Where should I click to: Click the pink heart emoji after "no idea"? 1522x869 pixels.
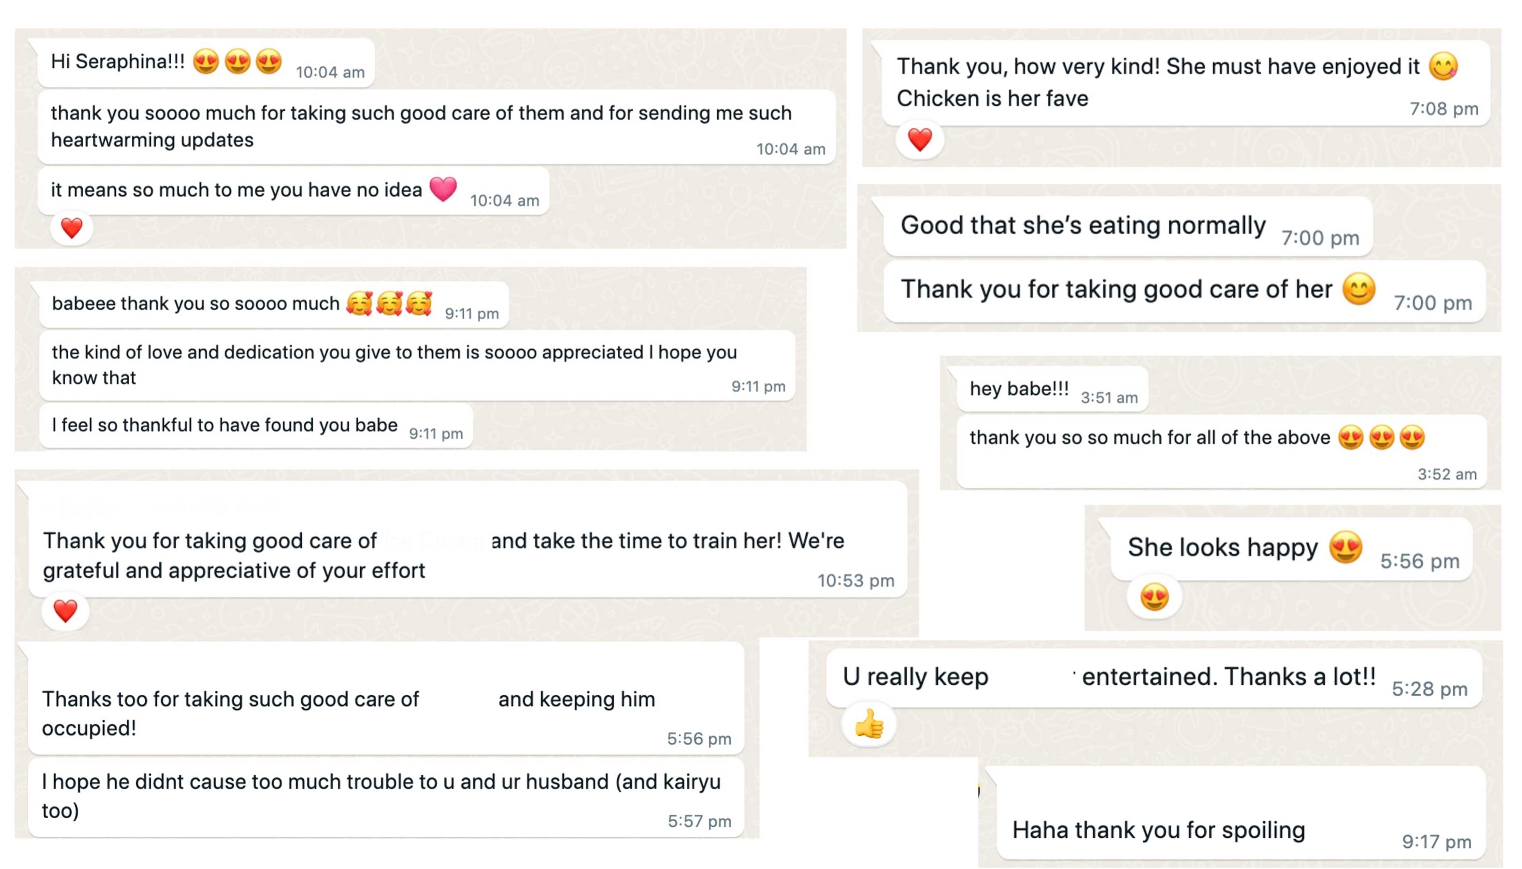point(443,189)
